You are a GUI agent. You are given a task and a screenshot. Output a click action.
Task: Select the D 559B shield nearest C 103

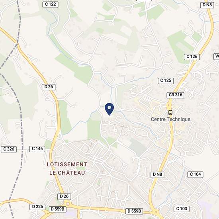(134, 211)
